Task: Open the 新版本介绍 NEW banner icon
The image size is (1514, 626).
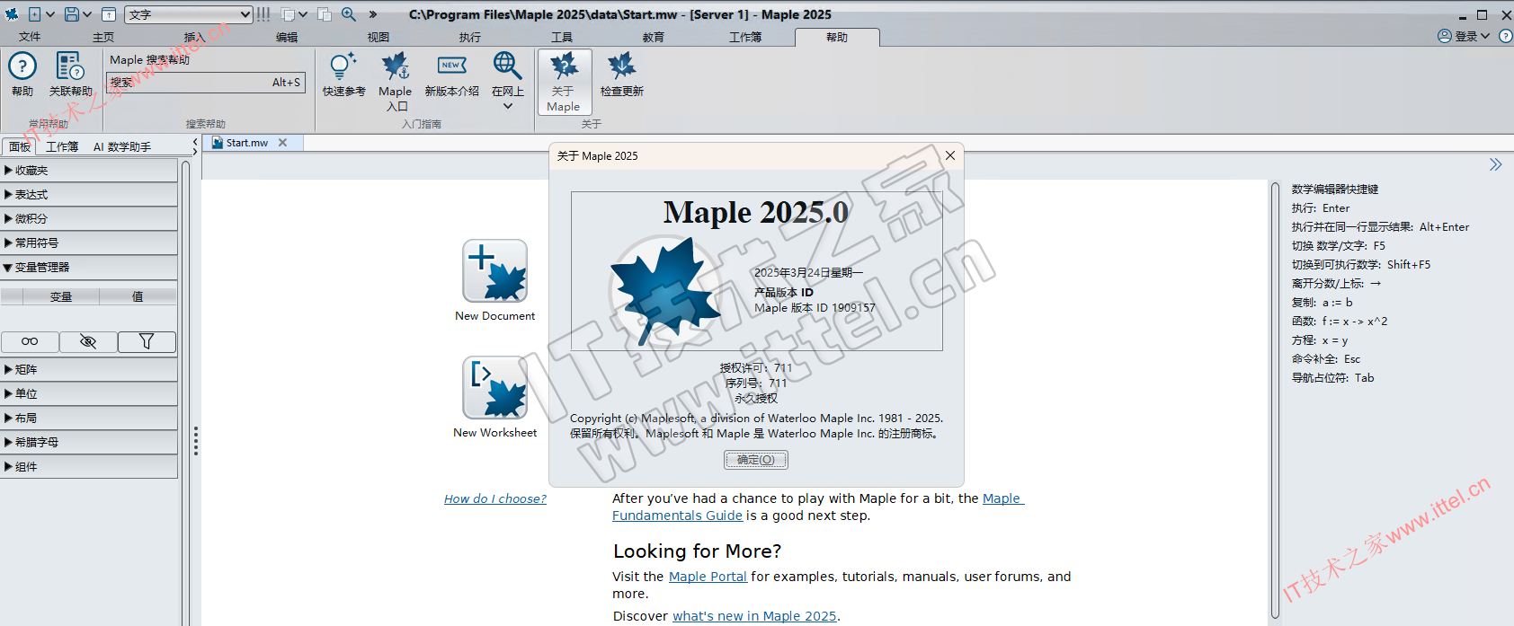Action: tap(451, 66)
